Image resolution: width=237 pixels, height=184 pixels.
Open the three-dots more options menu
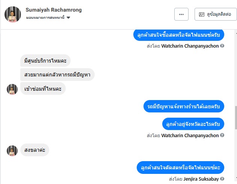tap(181, 14)
